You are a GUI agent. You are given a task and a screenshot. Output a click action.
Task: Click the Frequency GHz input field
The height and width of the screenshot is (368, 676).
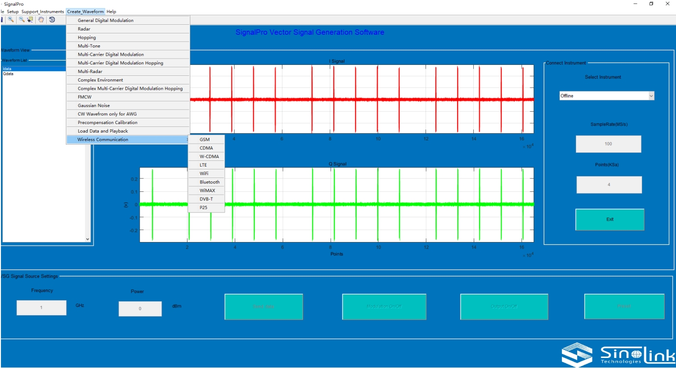point(42,308)
